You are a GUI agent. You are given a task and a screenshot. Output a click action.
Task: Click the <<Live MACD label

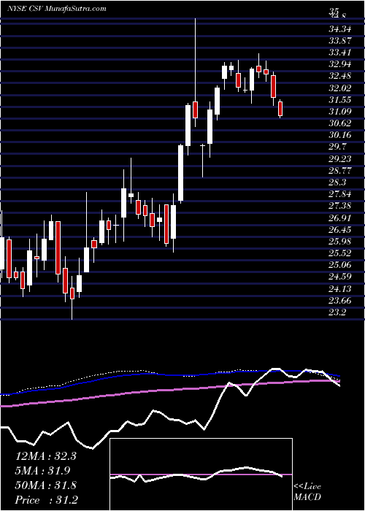[x=307, y=492]
